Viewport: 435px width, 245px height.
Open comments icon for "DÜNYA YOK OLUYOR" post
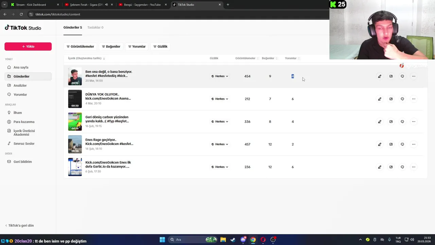pyautogui.click(x=402, y=99)
